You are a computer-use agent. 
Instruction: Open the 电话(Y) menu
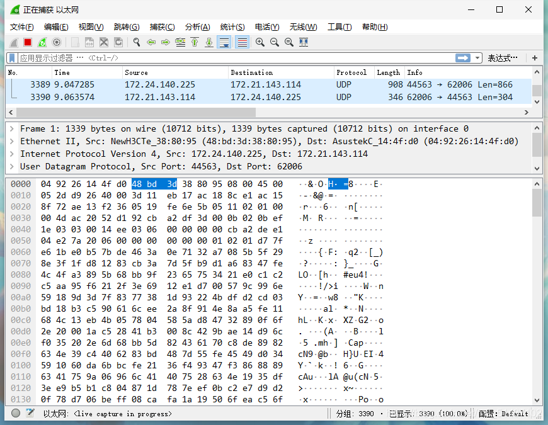pyautogui.click(x=267, y=27)
